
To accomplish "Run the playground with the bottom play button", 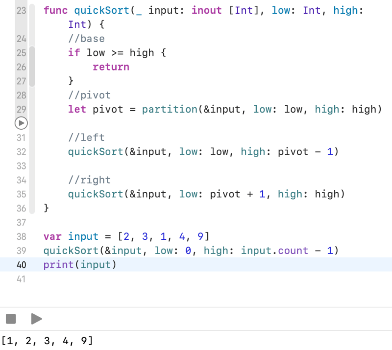I will (36, 319).
